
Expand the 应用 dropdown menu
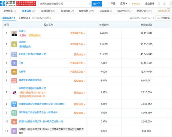tap(123, 3)
